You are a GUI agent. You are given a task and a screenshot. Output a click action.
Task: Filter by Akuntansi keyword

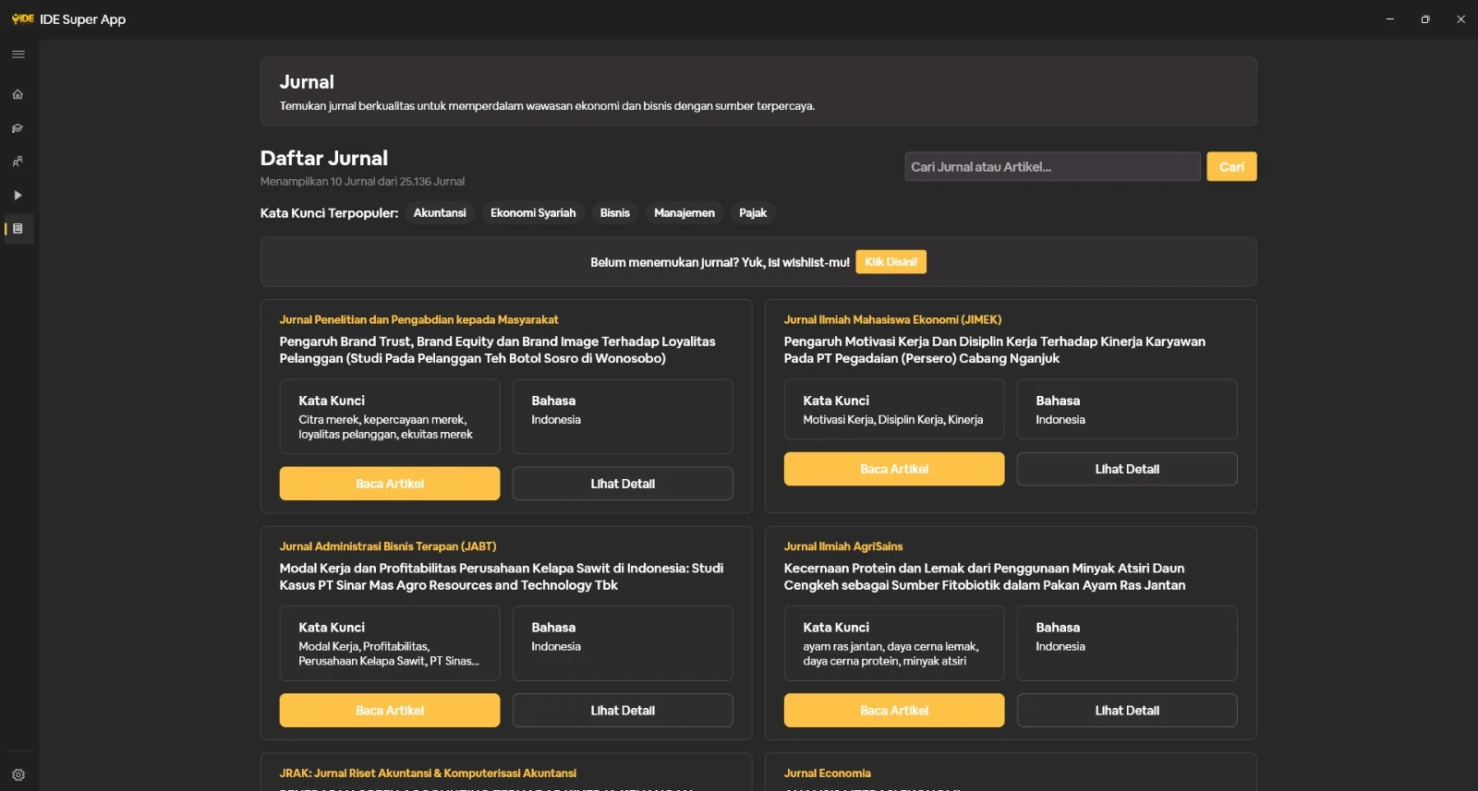click(440, 213)
